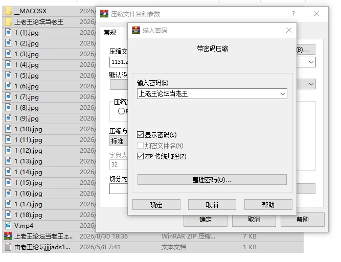Click the WinRAR icon in password dialog title
341x262 pixels.
click(x=136, y=30)
